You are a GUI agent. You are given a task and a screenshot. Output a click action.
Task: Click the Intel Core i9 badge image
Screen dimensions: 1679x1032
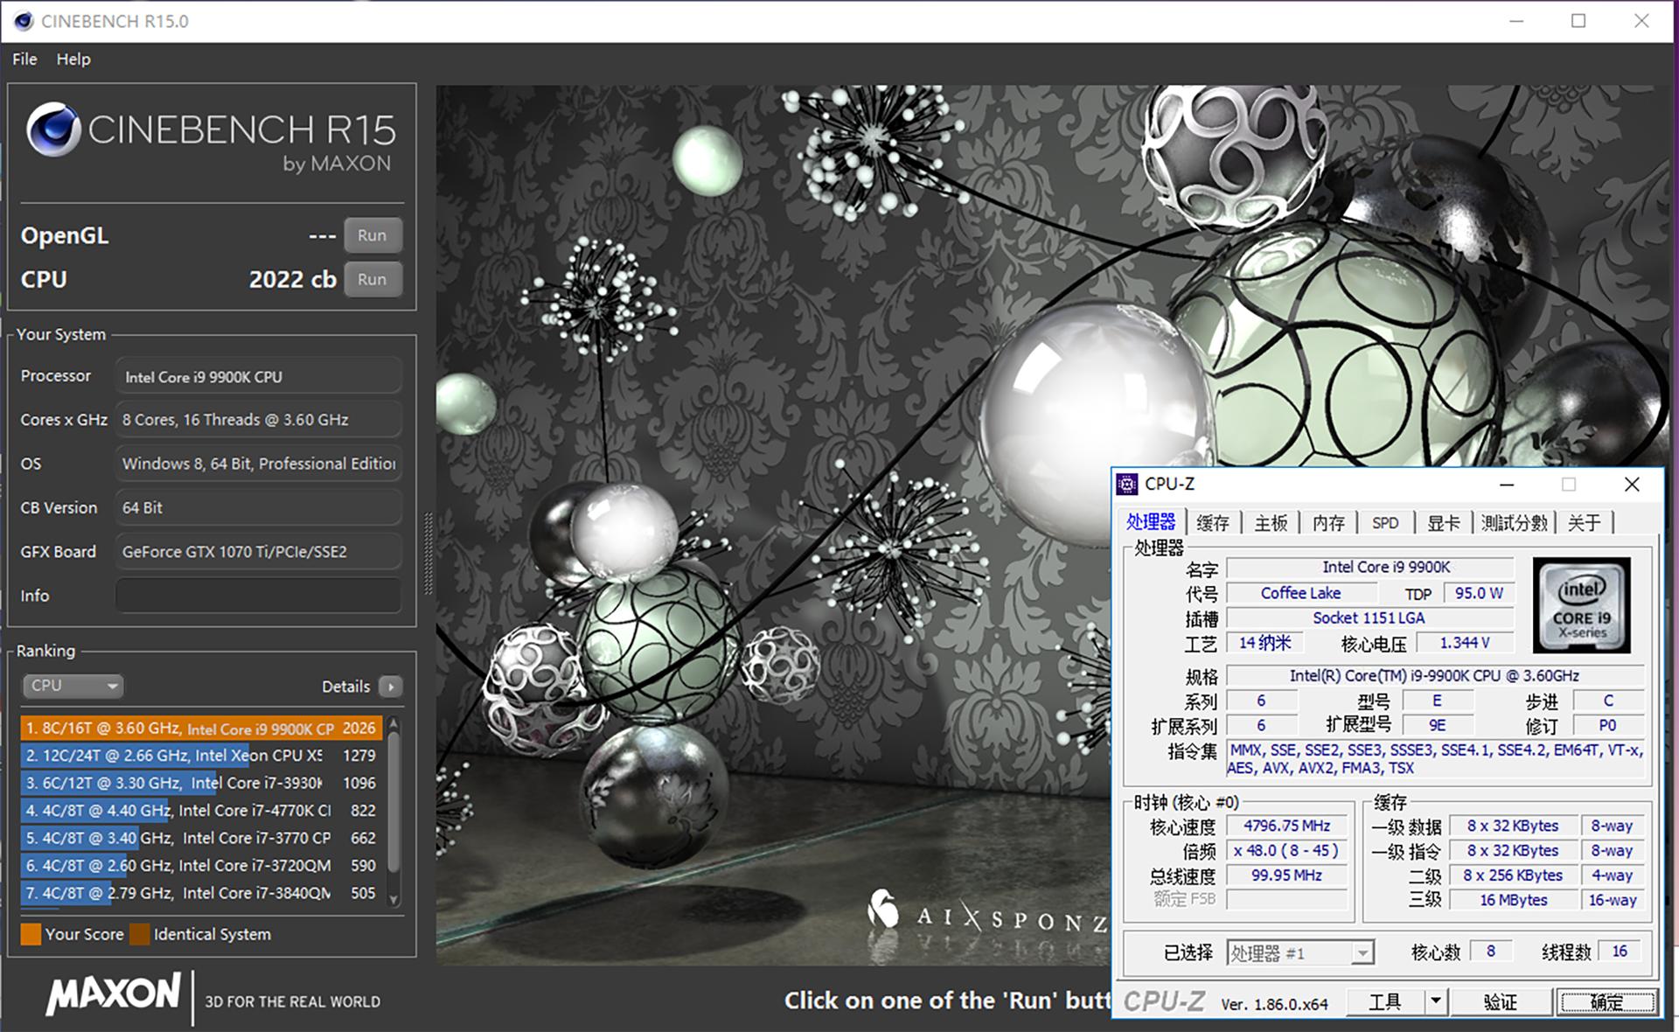click(x=1581, y=605)
